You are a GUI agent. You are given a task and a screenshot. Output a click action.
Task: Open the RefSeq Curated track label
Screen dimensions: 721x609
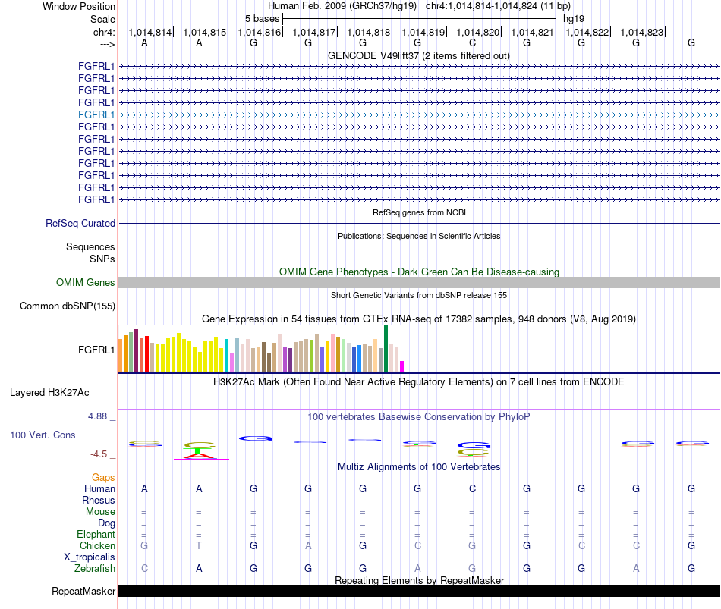coord(80,224)
